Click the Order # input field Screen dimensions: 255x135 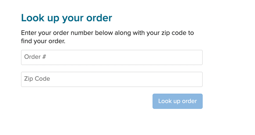112,57
